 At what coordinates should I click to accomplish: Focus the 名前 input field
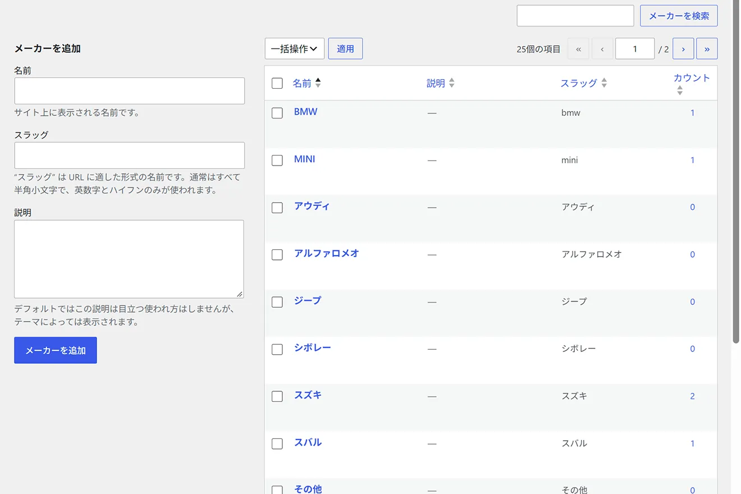coord(130,91)
